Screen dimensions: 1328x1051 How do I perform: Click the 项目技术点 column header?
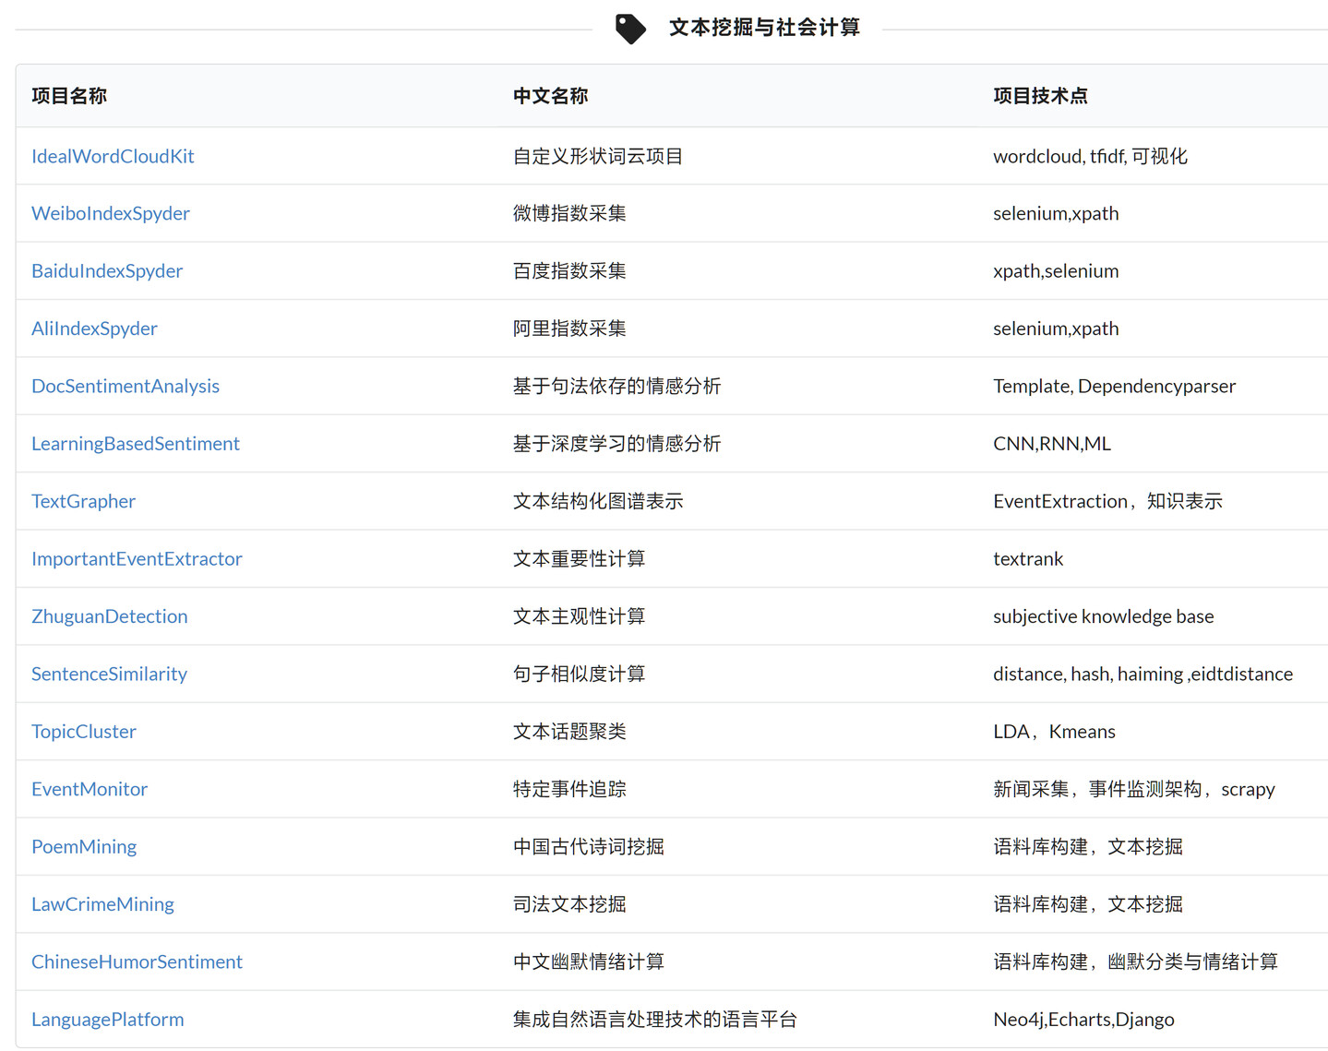(1040, 96)
